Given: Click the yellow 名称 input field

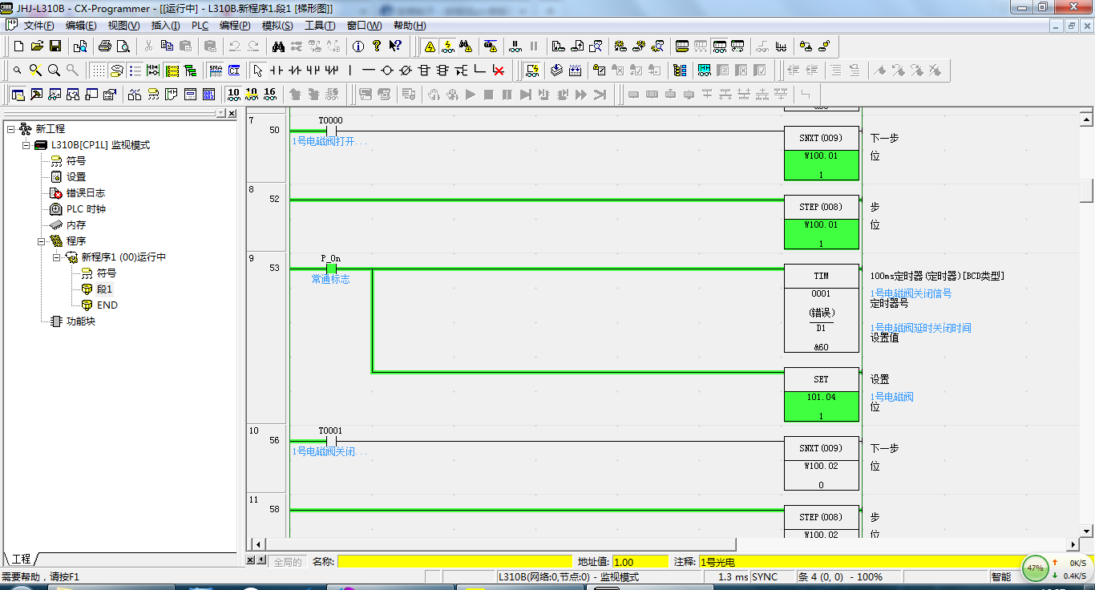Looking at the screenshot, I should click(x=455, y=562).
